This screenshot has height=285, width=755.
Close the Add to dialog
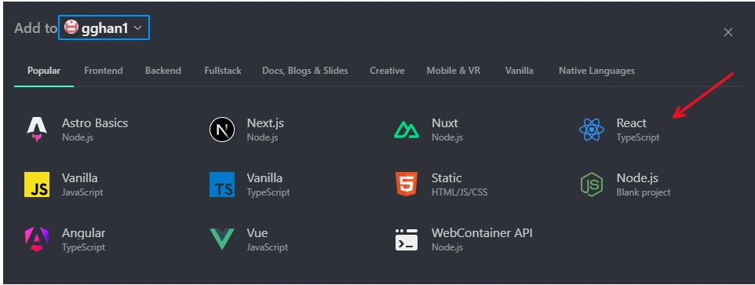coord(728,32)
